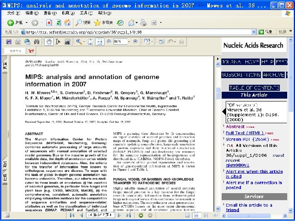The image size is (295, 221).
Task: Open Full Text (HTML) link
Action: coord(245,133)
